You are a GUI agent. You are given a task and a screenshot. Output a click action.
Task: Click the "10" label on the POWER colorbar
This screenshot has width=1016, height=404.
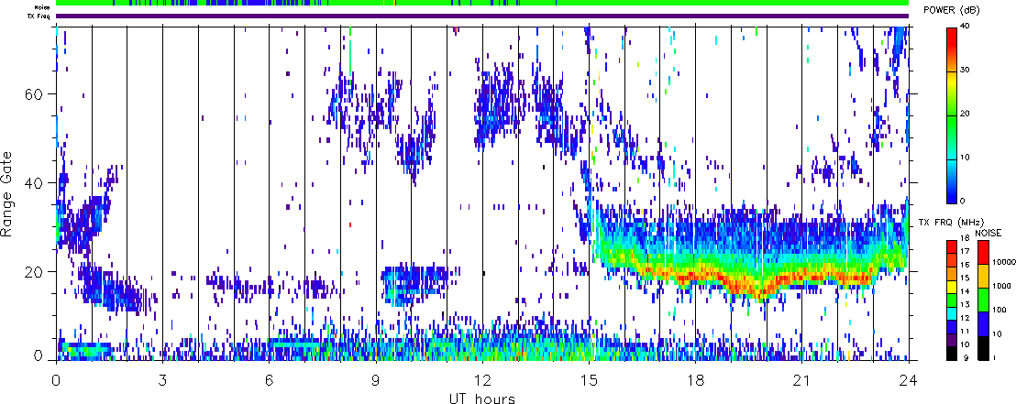(x=964, y=158)
